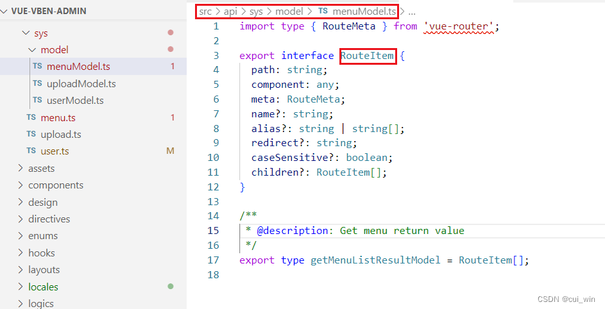Screen dimensions: 605x309
Task: Collapse the model folder chevron
Action: [33, 50]
